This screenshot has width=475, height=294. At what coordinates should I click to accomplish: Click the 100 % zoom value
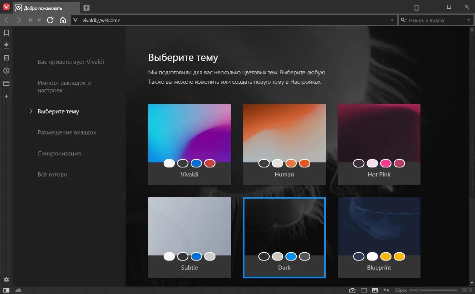(x=466, y=290)
